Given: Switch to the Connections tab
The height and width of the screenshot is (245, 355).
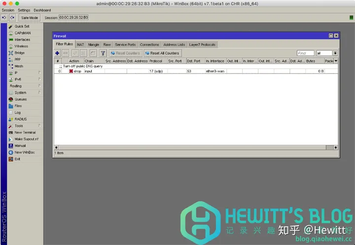Looking at the screenshot, I should [149, 44].
